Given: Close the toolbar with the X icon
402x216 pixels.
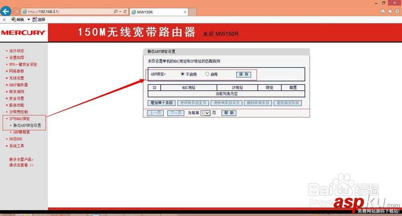Looking at the screenshot, I should click(x=4, y=19).
